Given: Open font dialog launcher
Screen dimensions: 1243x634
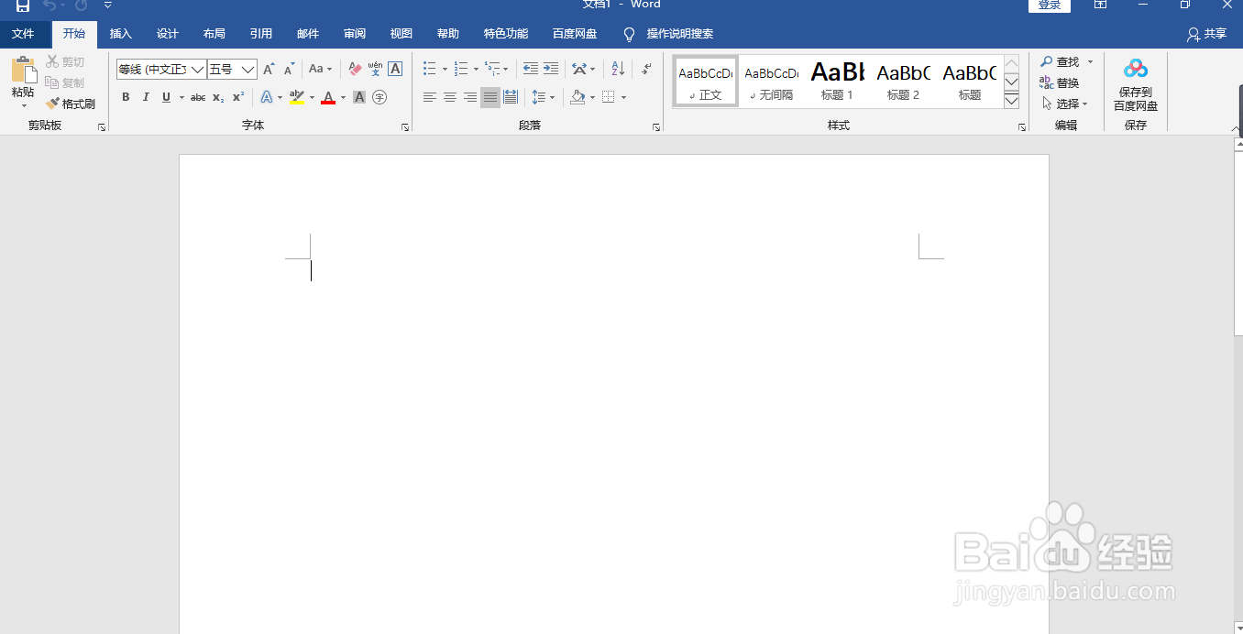Looking at the screenshot, I should coord(405,127).
